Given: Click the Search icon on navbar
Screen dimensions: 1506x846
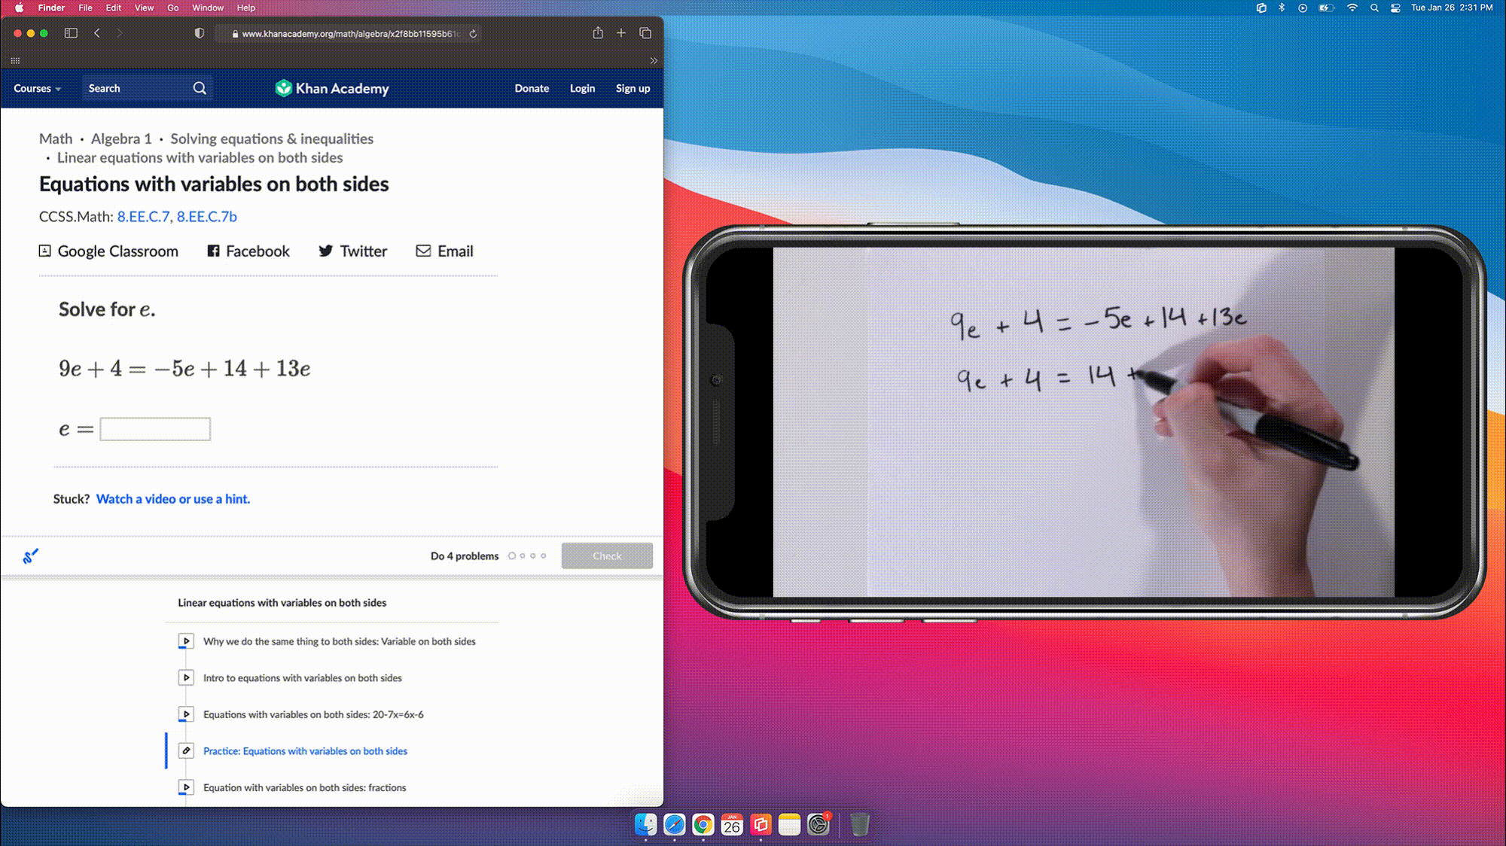Looking at the screenshot, I should pyautogui.click(x=199, y=88).
